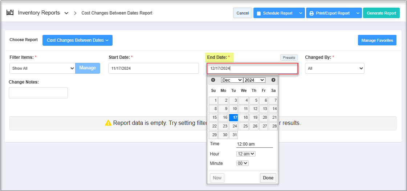Open the Cost Changes Between Dates dropdown
The width and height of the screenshot is (407, 191).
click(77, 40)
